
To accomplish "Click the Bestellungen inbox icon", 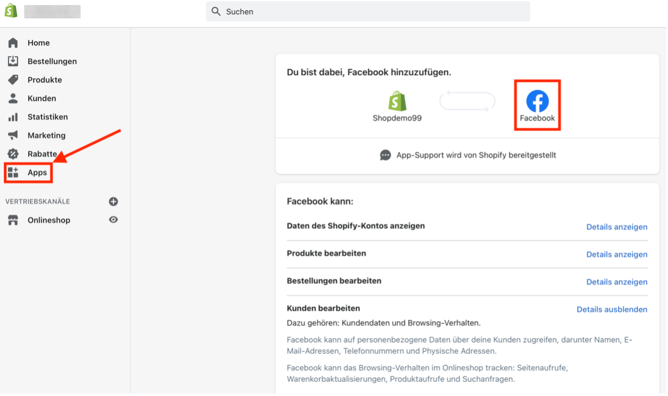I will tap(13, 61).
